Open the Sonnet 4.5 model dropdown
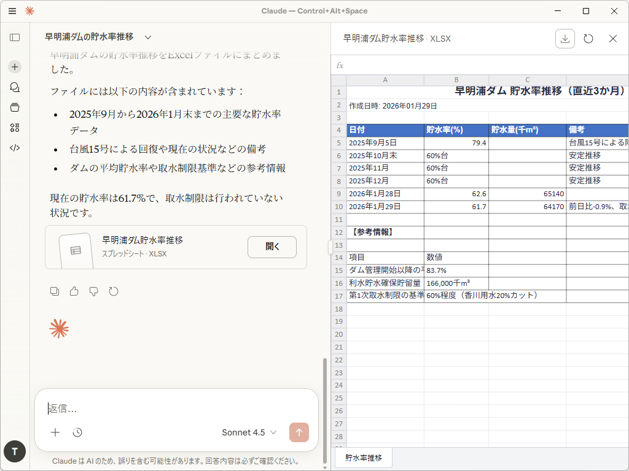Viewport: 629px width, 471px height. point(249,432)
